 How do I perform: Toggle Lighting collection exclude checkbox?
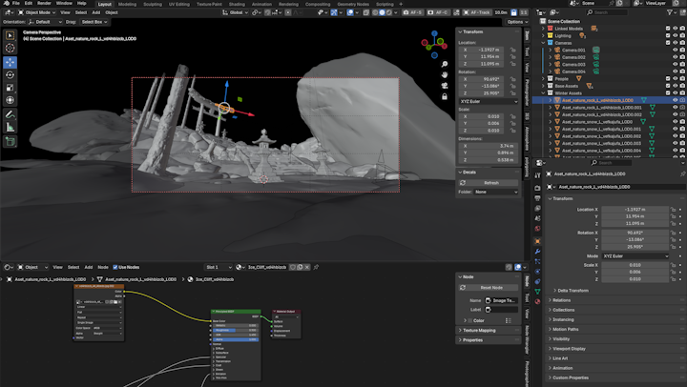(x=668, y=35)
